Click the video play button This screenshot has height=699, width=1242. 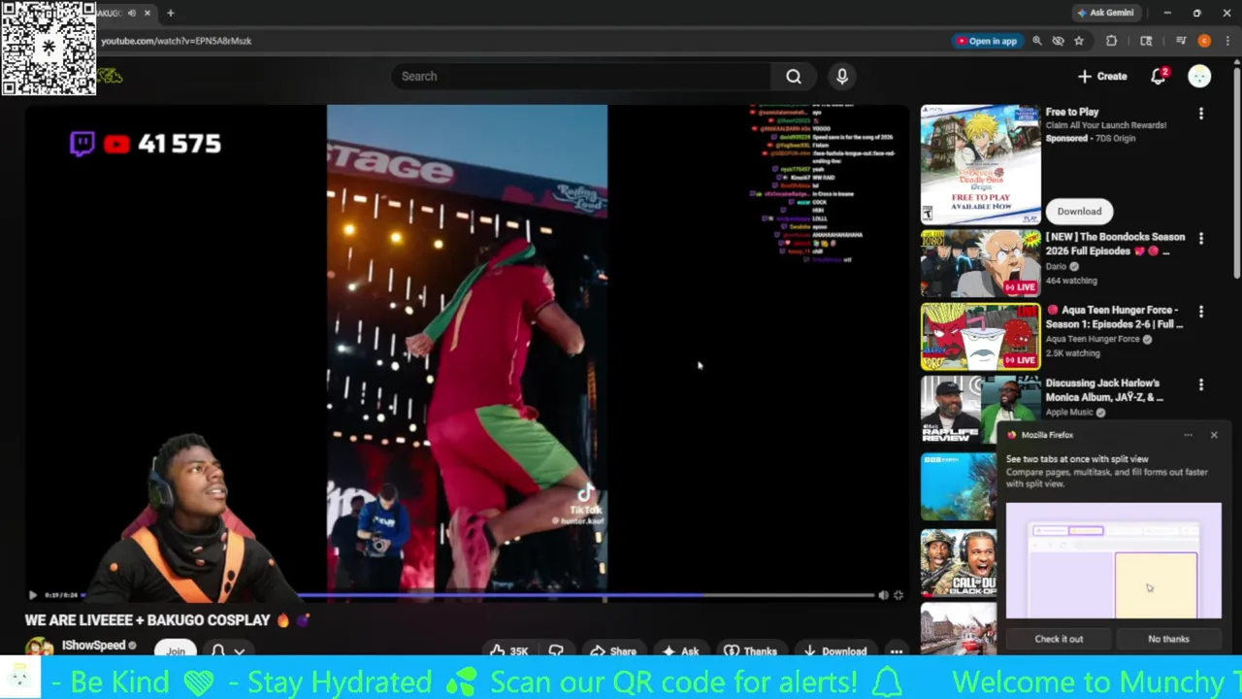[x=32, y=595]
